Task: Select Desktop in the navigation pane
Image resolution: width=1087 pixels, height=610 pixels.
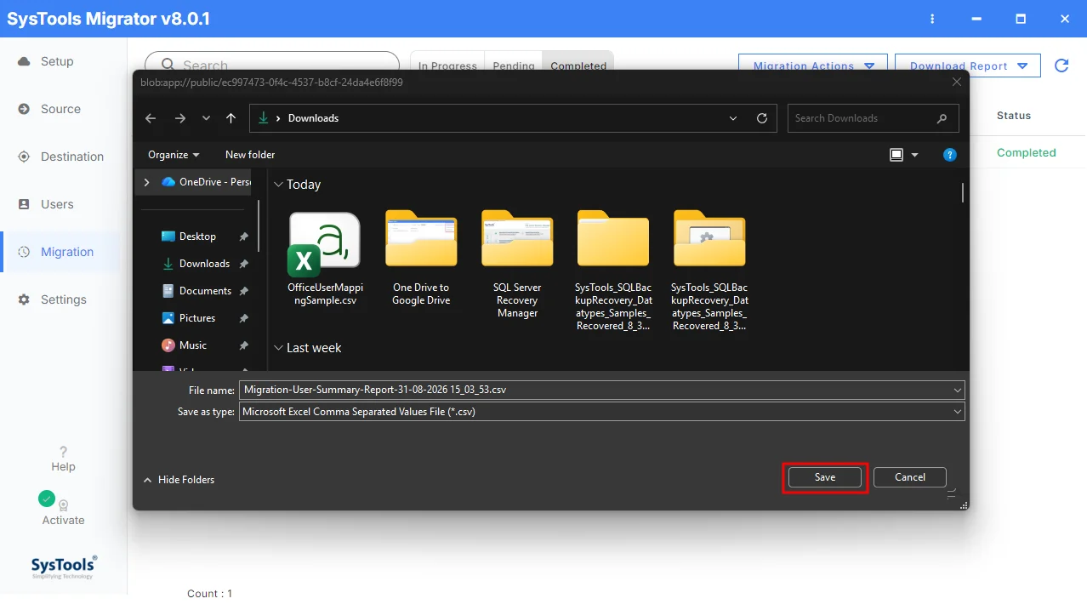Action: coord(197,237)
